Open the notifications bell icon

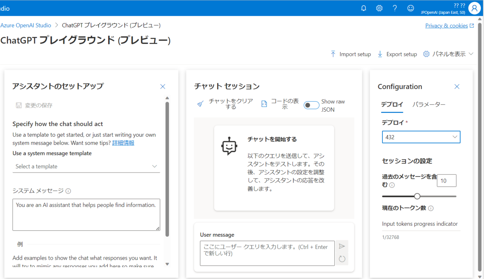tap(363, 8)
